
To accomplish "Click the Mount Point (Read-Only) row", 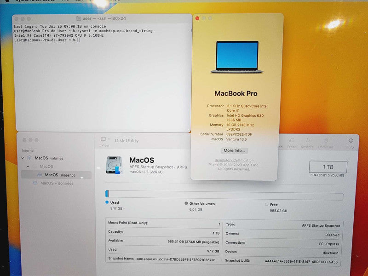I will point(164,223).
